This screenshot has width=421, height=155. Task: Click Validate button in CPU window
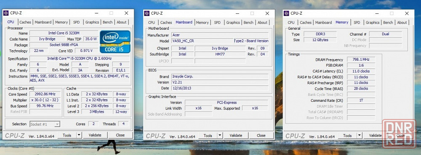95,135
